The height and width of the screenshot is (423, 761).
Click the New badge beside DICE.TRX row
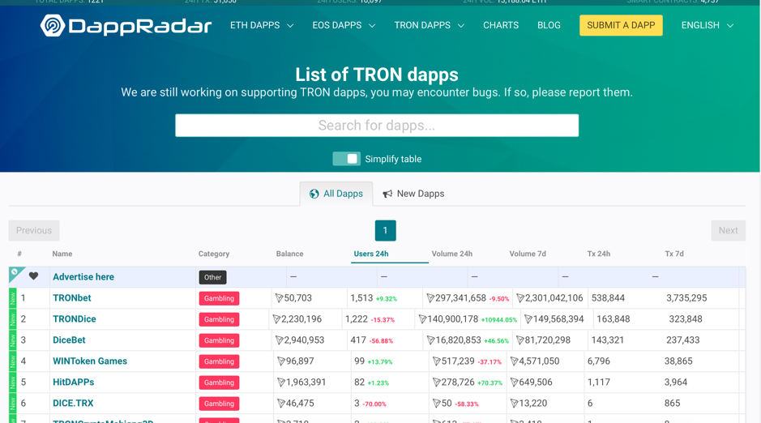click(x=13, y=403)
